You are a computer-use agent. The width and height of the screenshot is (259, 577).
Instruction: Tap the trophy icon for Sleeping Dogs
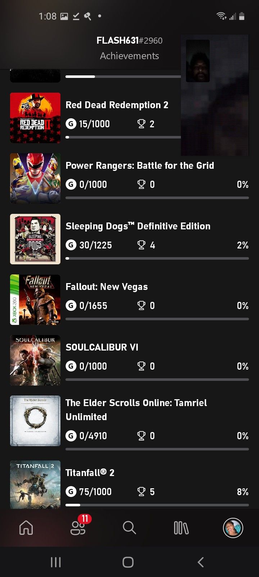pos(141,245)
